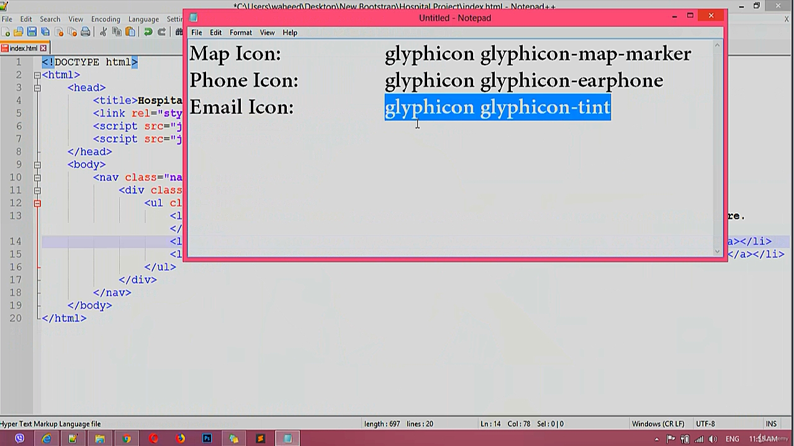Viewport: 794px width, 446px height.
Task: Close the index.html tab with its red X
Action: coord(43,48)
